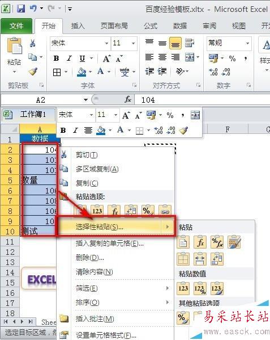Expand the Paste button dropdown arrow
This screenshot has width=270, height=340.
click(x=14, y=72)
